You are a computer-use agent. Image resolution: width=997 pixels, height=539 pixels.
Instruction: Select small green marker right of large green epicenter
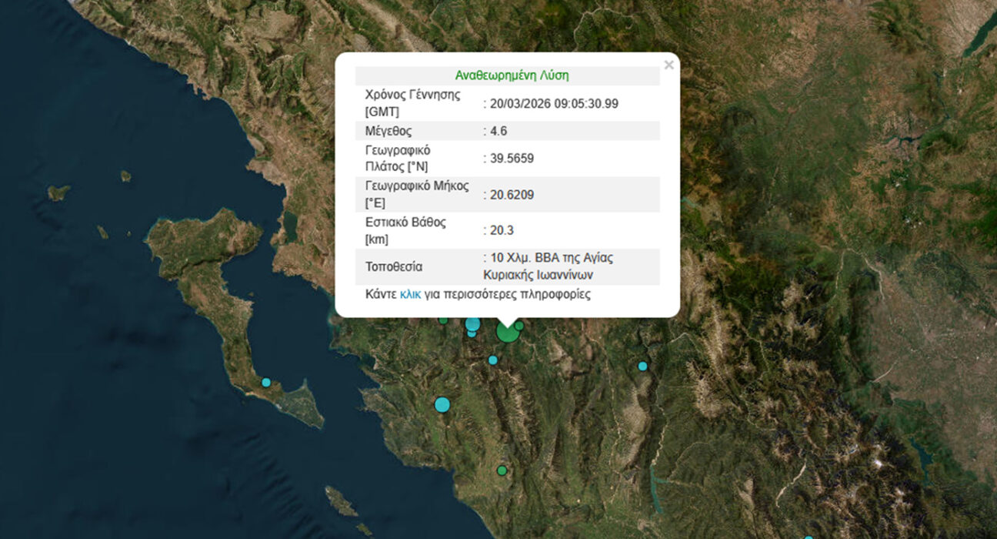(519, 326)
